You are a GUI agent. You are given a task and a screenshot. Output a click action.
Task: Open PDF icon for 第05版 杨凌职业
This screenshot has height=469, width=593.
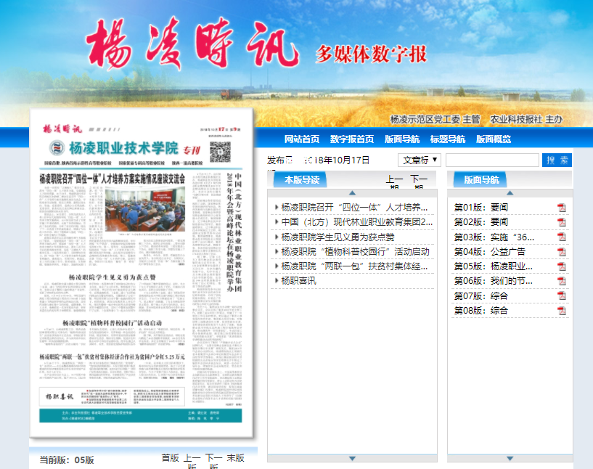coord(561,266)
